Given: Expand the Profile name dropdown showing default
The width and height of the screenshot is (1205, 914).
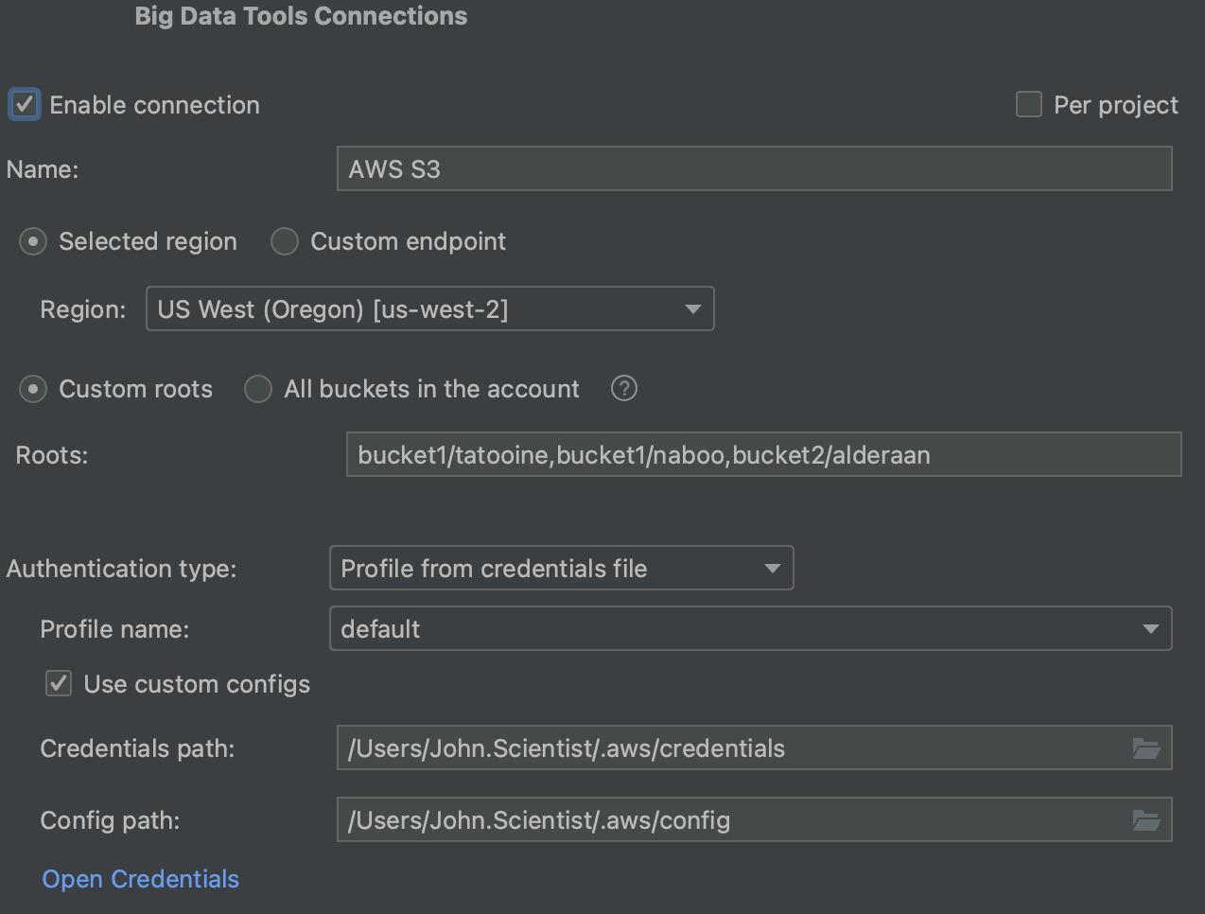Looking at the screenshot, I should 750,628.
